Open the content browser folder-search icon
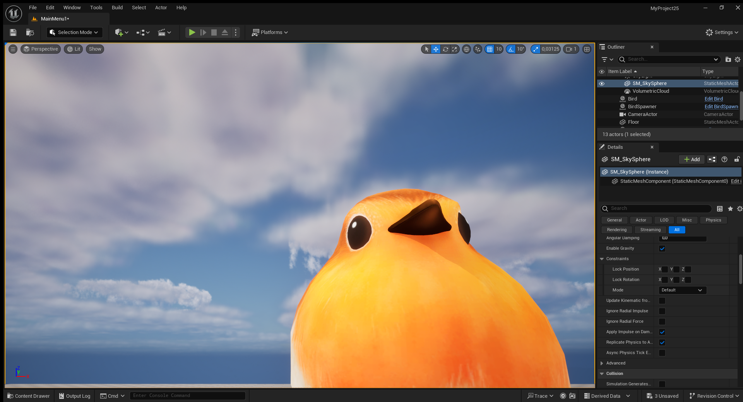 point(30,32)
